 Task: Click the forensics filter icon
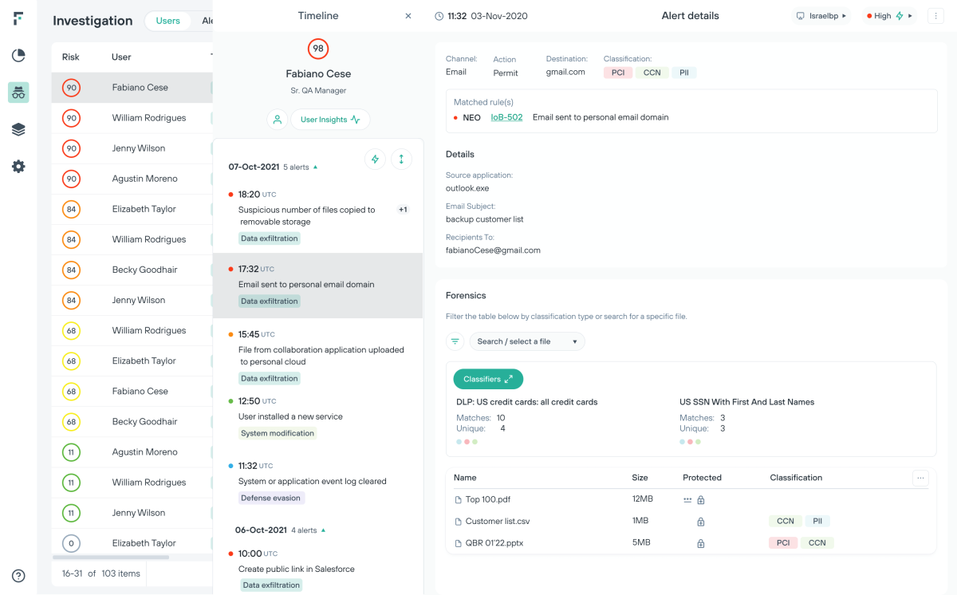[x=455, y=341]
